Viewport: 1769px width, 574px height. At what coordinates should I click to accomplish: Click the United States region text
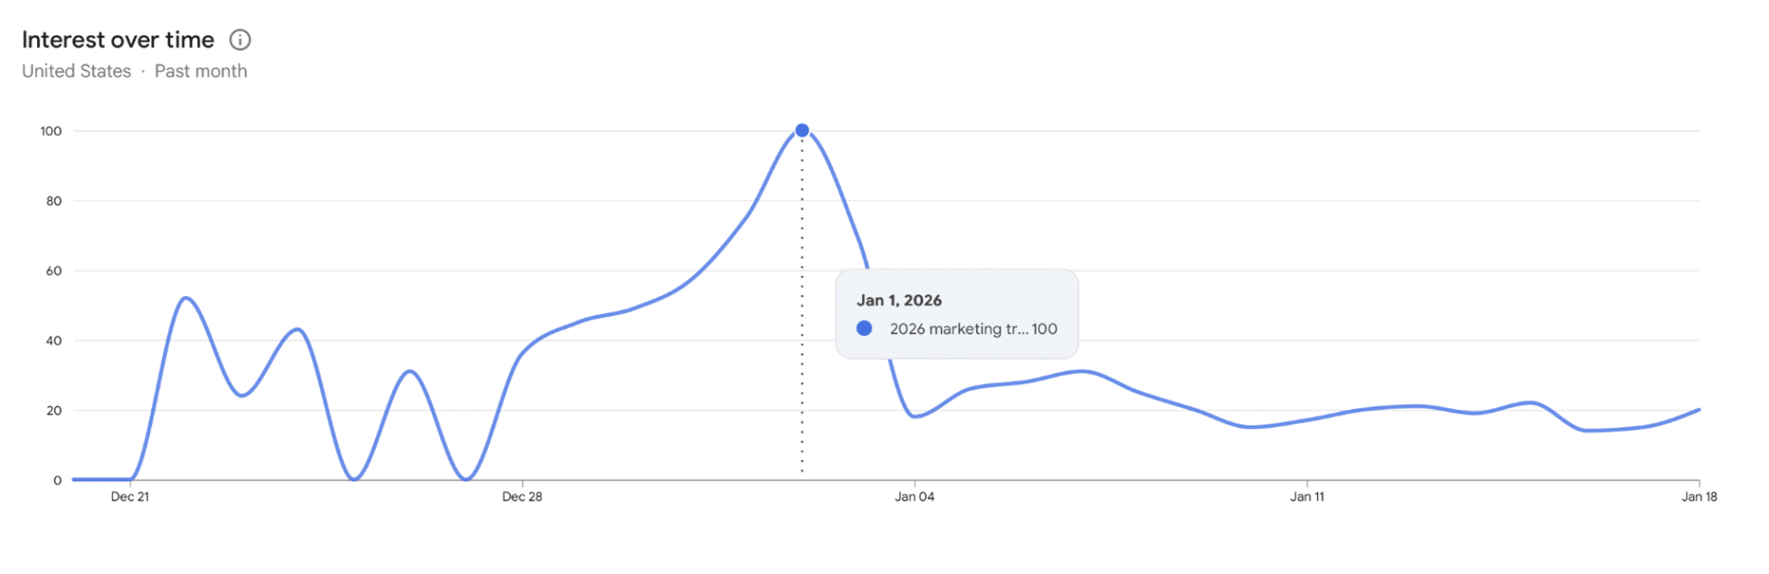pyautogui.click(x=76, y=72)
